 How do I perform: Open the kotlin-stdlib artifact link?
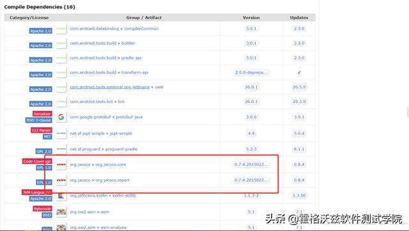click(124, 195)
